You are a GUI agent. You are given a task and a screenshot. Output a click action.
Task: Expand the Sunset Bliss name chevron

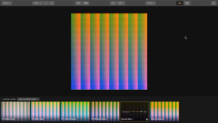click(133, 119)
